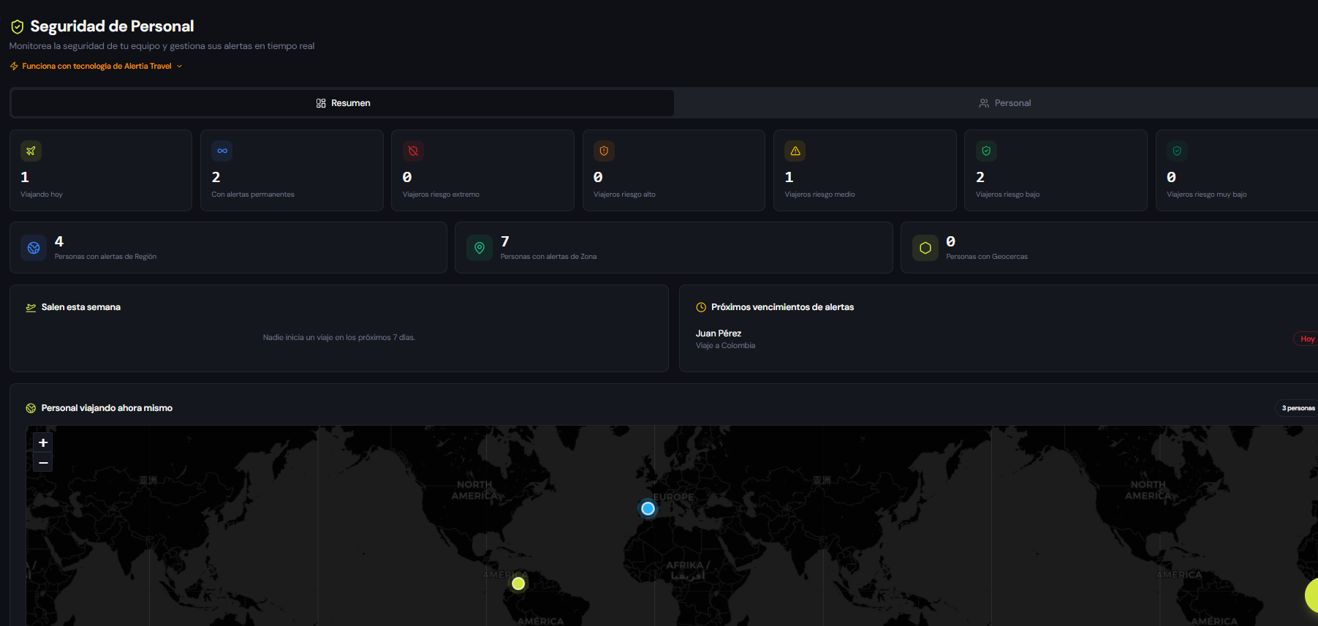Screen dimensions: 1318x626
Task: Click the infinity icon in the Con alertas permanentes card
Action: pos(222,151)
